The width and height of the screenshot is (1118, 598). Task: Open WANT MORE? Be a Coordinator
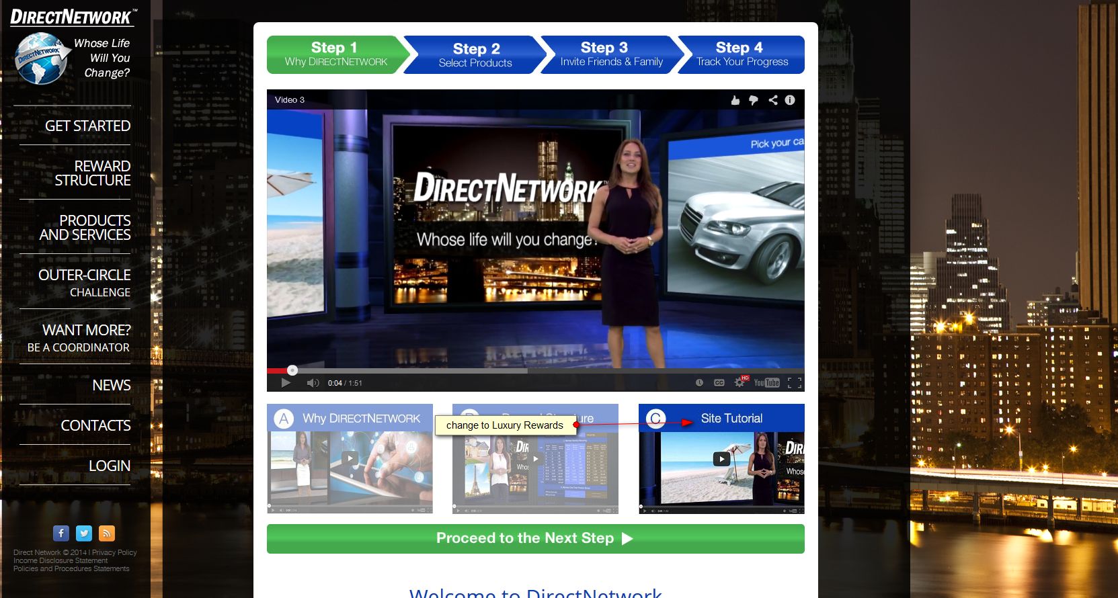click(79, 338)
